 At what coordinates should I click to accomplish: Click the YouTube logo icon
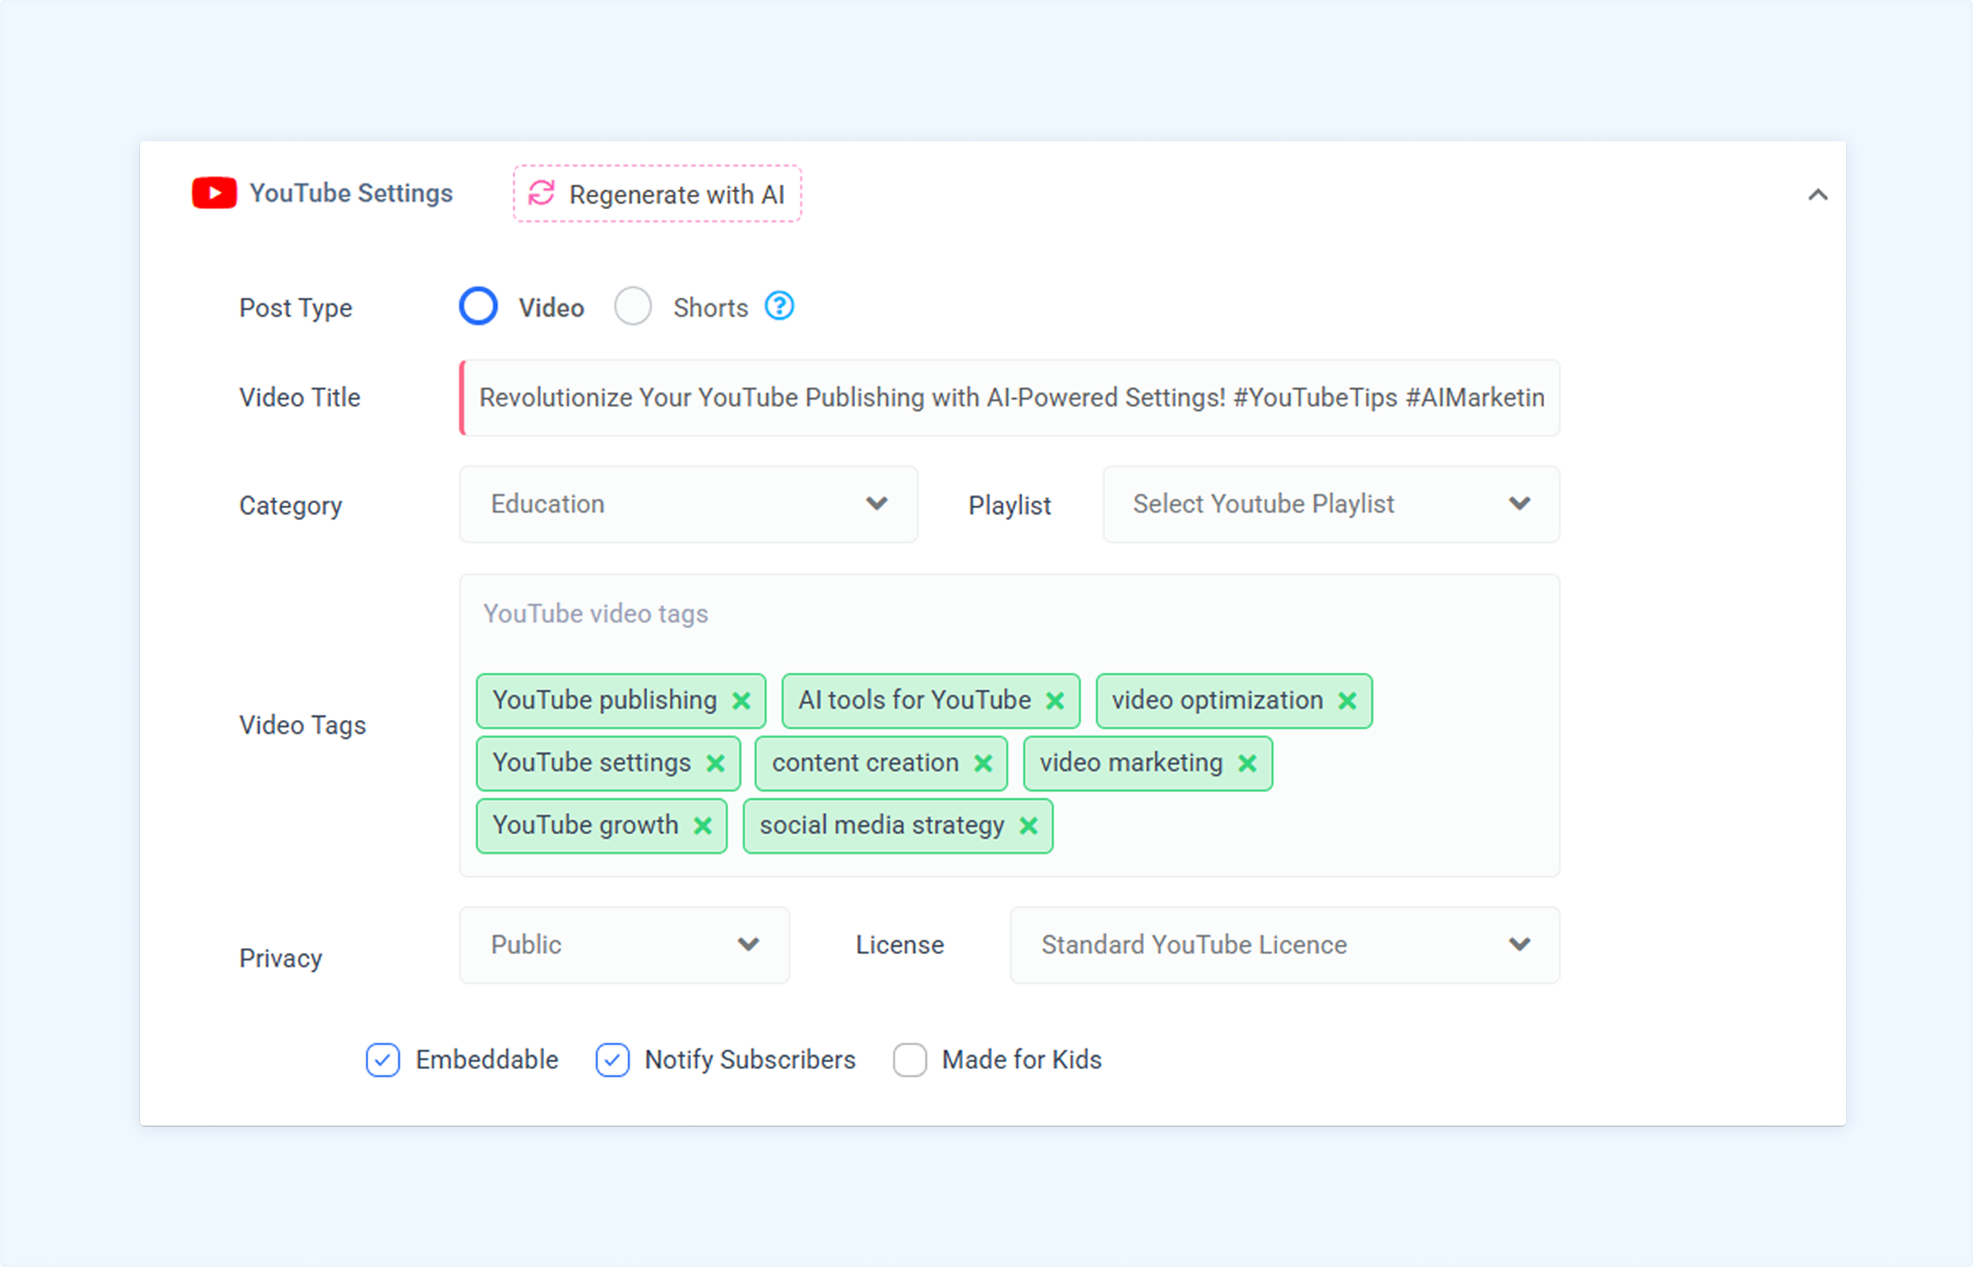point(214,193)
